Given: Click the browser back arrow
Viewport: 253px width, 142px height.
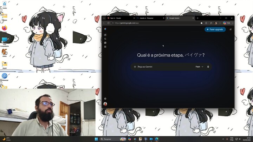Looking at the screenshot, I should click(104, 23).
